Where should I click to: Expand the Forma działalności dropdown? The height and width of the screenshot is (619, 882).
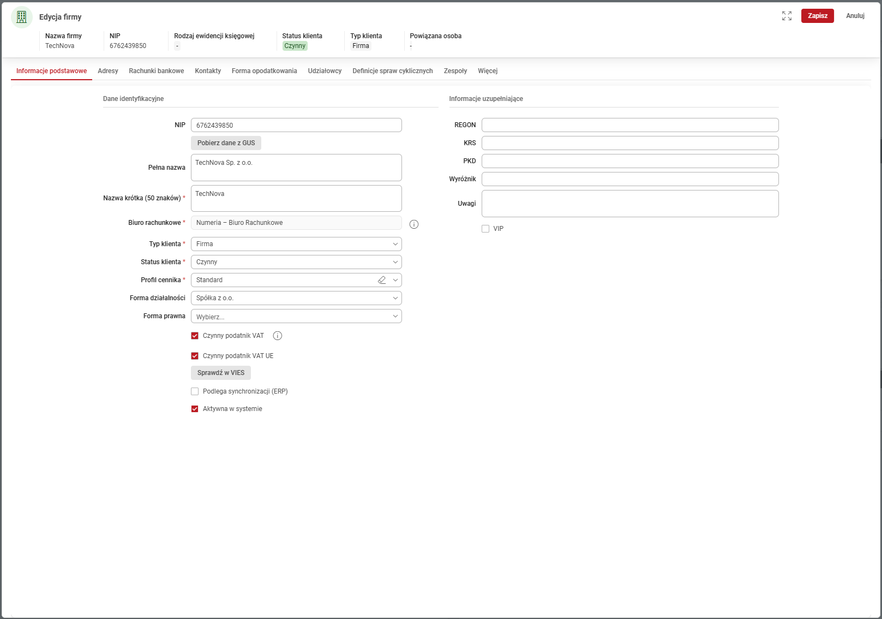coord(296,298)
